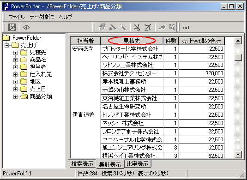Click the arrow move toolbar icon

tap(162, 28)
